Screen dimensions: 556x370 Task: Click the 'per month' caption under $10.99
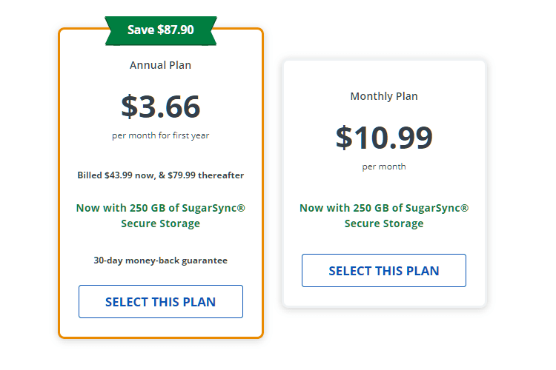pos(384,166)
